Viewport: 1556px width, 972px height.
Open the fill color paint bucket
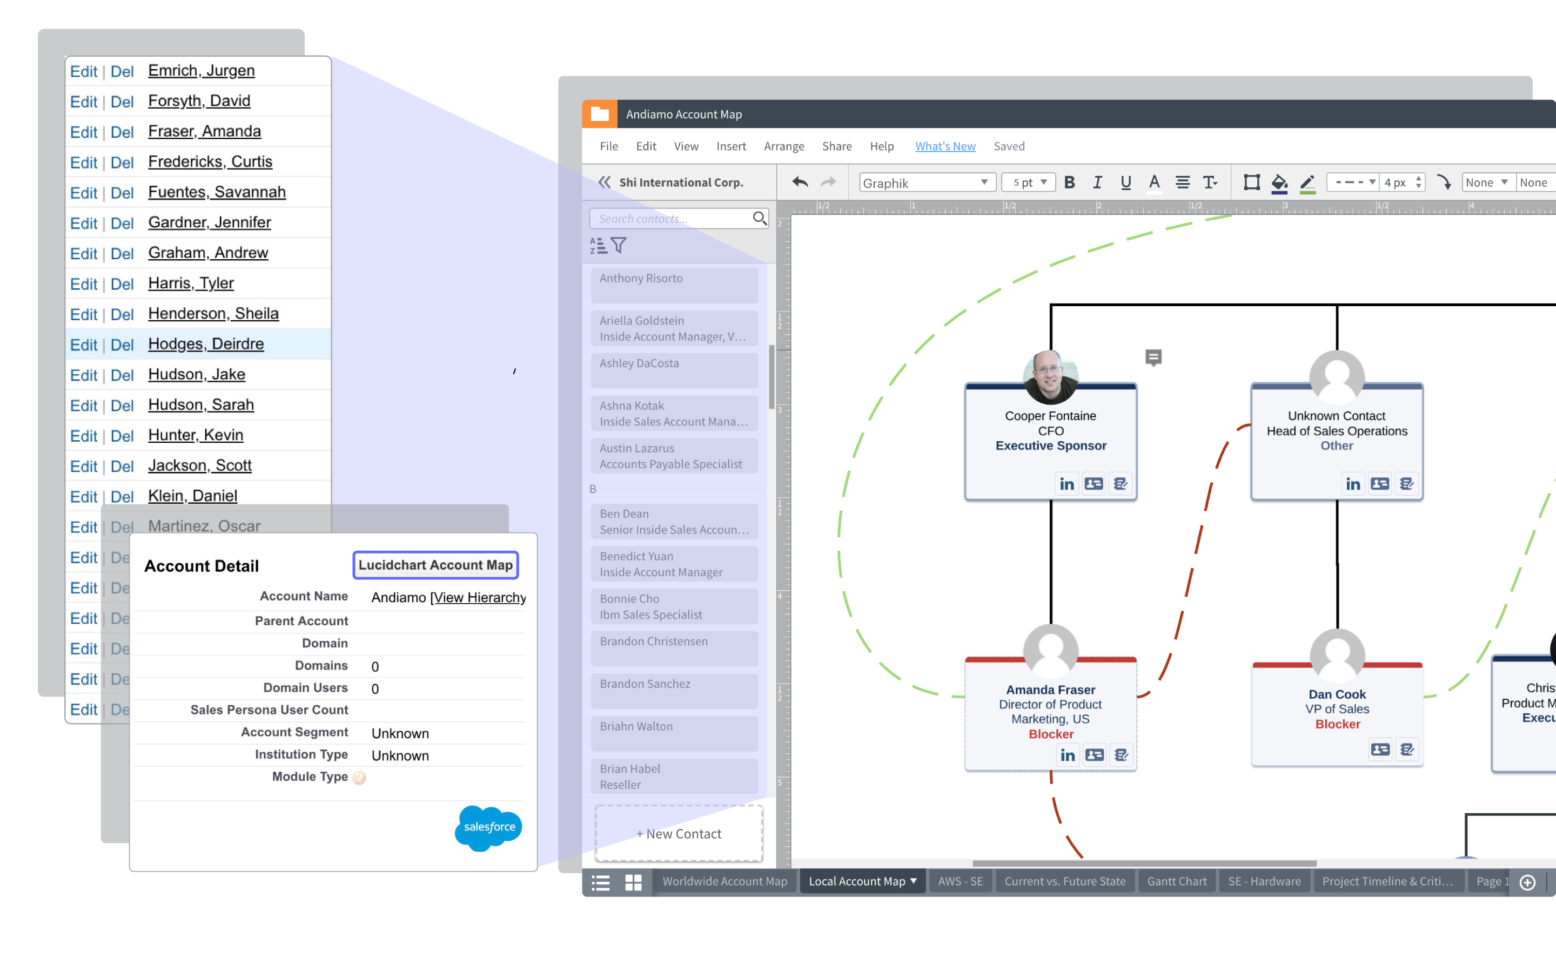[x=1279, y=183]
